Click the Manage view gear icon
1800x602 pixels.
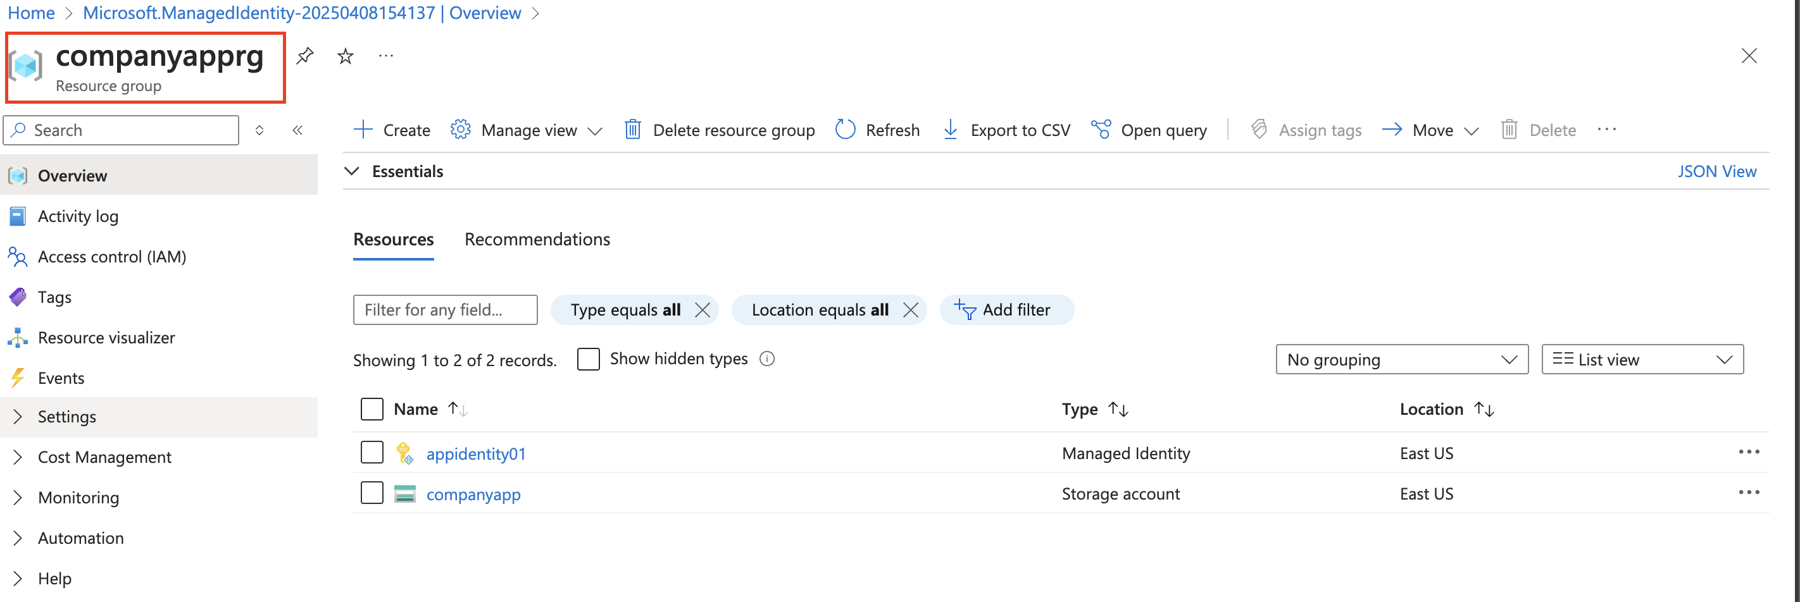point(459,129)
